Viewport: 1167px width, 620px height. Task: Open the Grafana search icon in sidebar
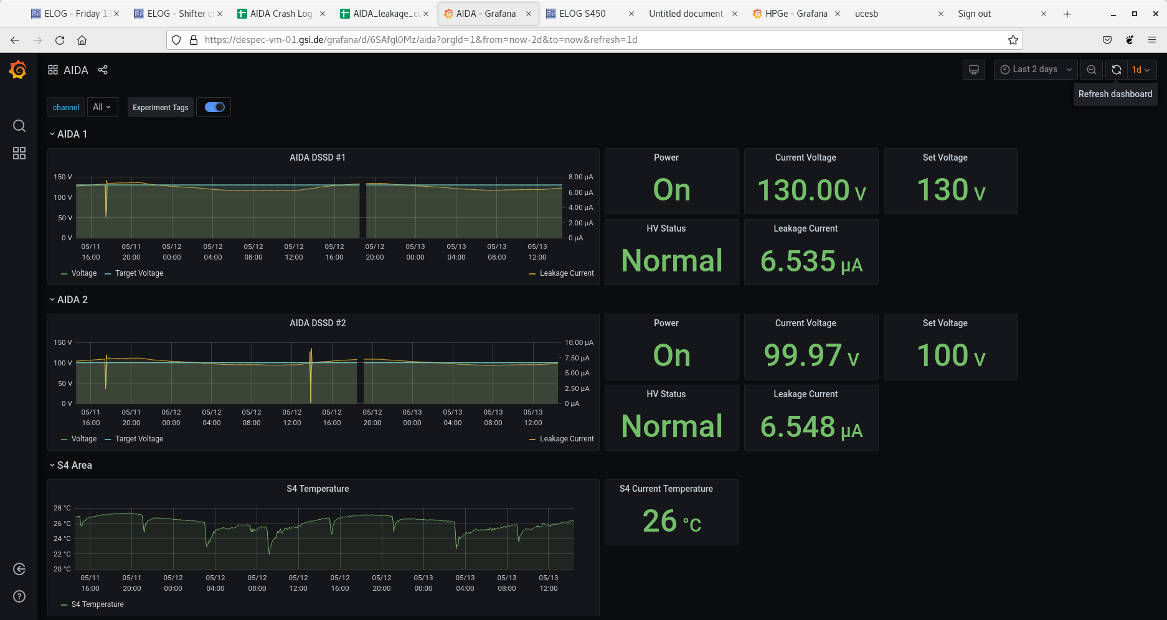[19, 126]
